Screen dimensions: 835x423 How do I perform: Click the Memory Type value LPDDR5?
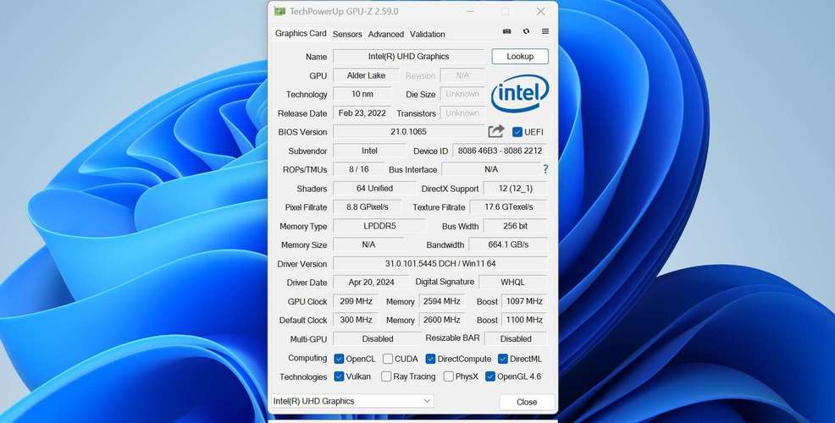pyautogui.click(x=379, y=226)
